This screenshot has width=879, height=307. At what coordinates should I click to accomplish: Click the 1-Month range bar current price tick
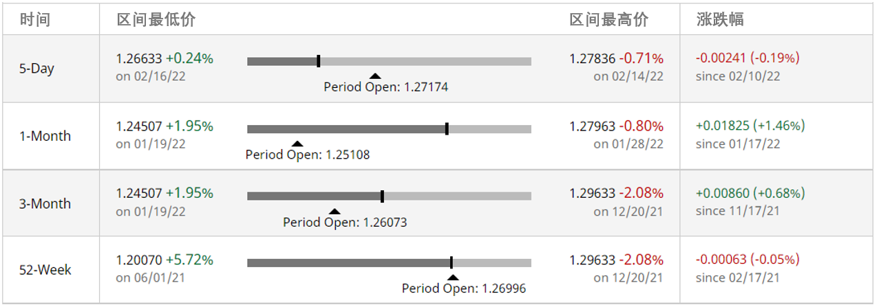point(447,128)
